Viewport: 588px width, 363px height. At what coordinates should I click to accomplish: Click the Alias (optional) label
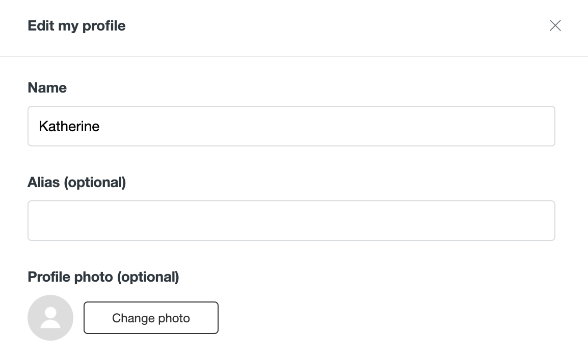(77, 182)
